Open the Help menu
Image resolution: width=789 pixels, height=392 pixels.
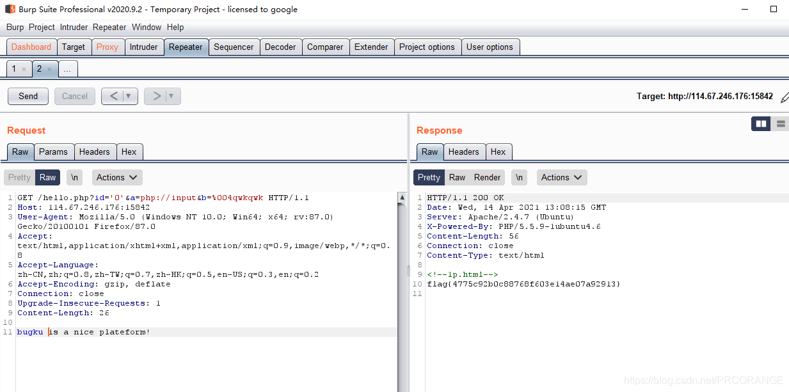[175, 27]
